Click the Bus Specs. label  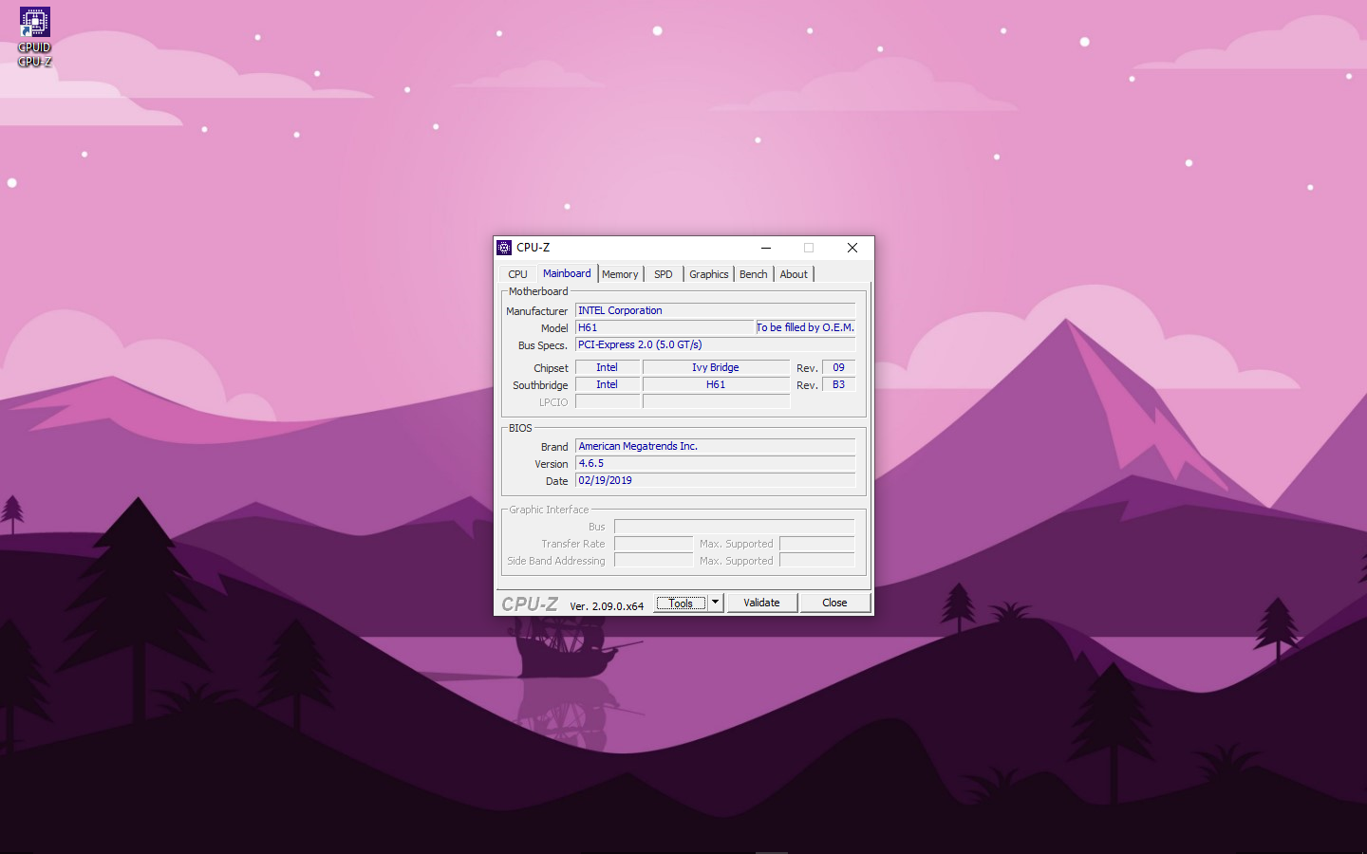543,345
